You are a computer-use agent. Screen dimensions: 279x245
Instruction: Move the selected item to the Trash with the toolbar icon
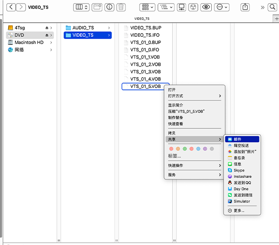pos(121,7)
